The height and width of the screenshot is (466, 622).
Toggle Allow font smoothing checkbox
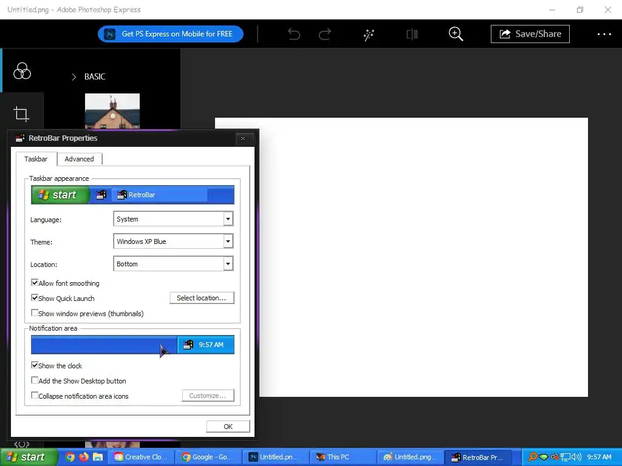pos(35,283)
